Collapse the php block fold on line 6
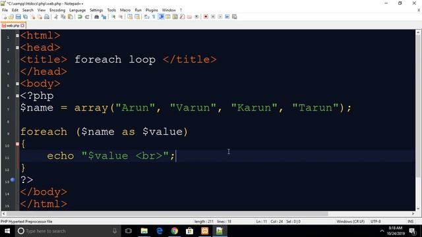This screenshot has height=237, width=422. pos(17,95)
